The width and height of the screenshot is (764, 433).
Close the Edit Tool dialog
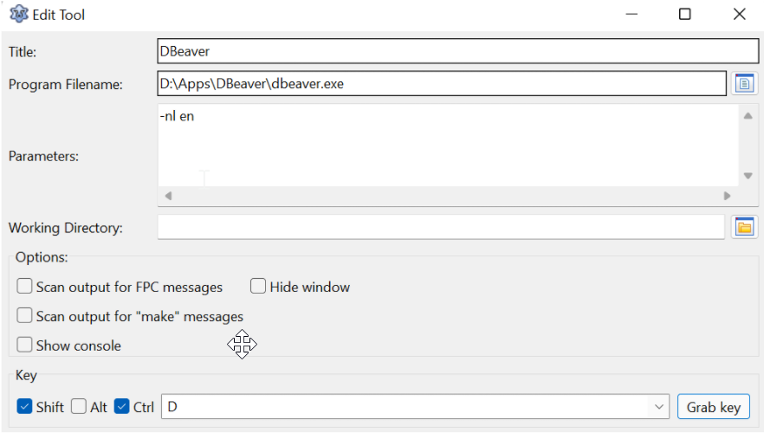739,14
